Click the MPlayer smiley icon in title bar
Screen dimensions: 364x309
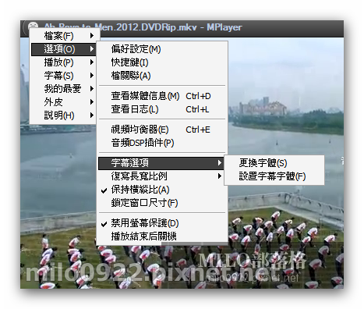click(x=33, y=26)
